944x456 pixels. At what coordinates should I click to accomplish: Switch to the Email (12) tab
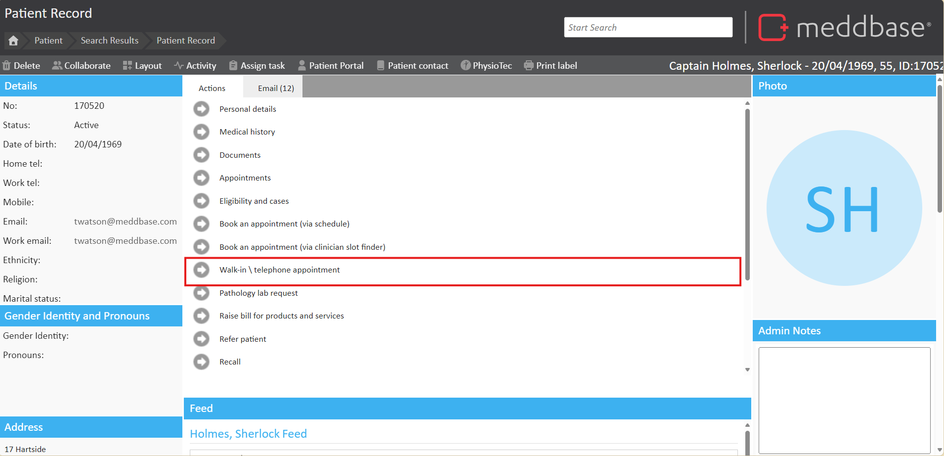[276, 88]
